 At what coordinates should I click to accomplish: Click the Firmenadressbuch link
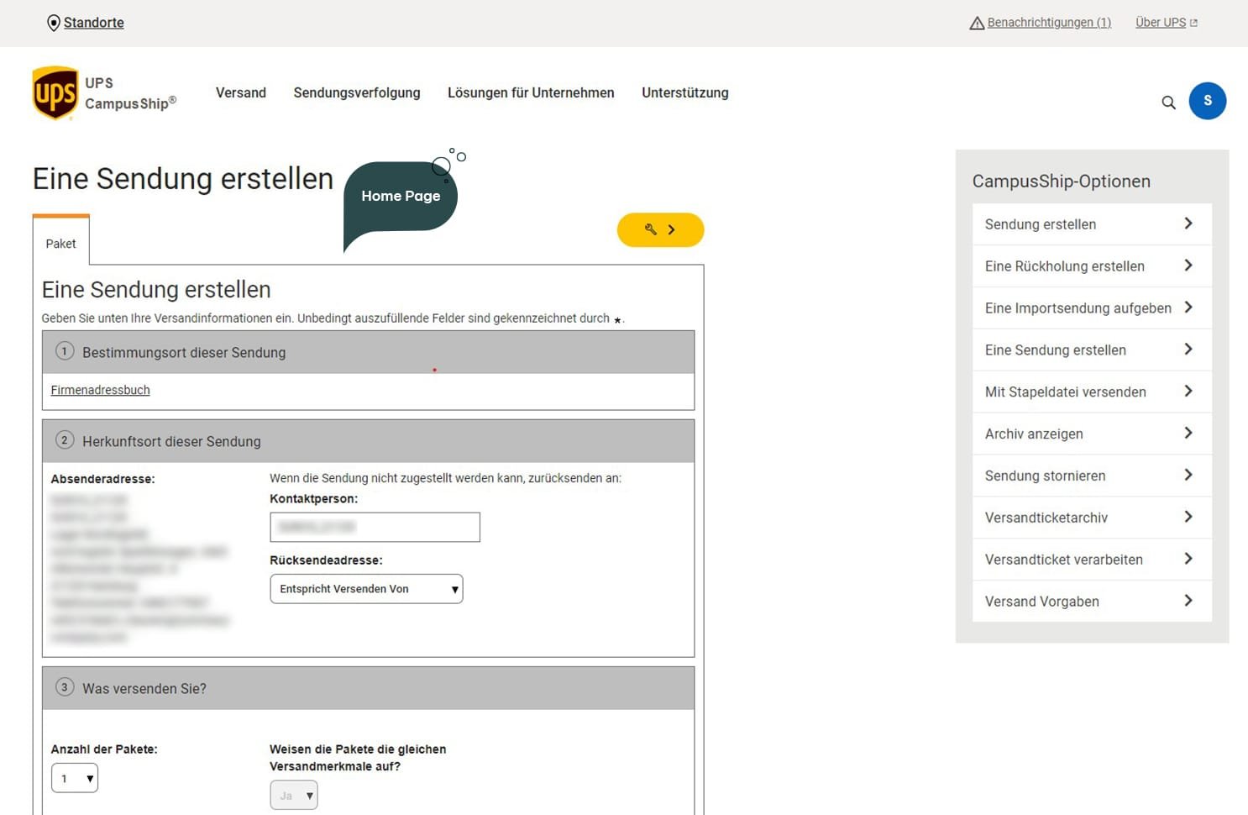tap(100, 390)
